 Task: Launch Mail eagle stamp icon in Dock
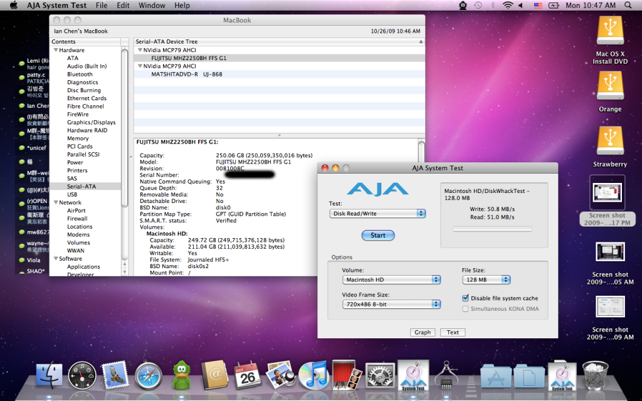point(115,375)
